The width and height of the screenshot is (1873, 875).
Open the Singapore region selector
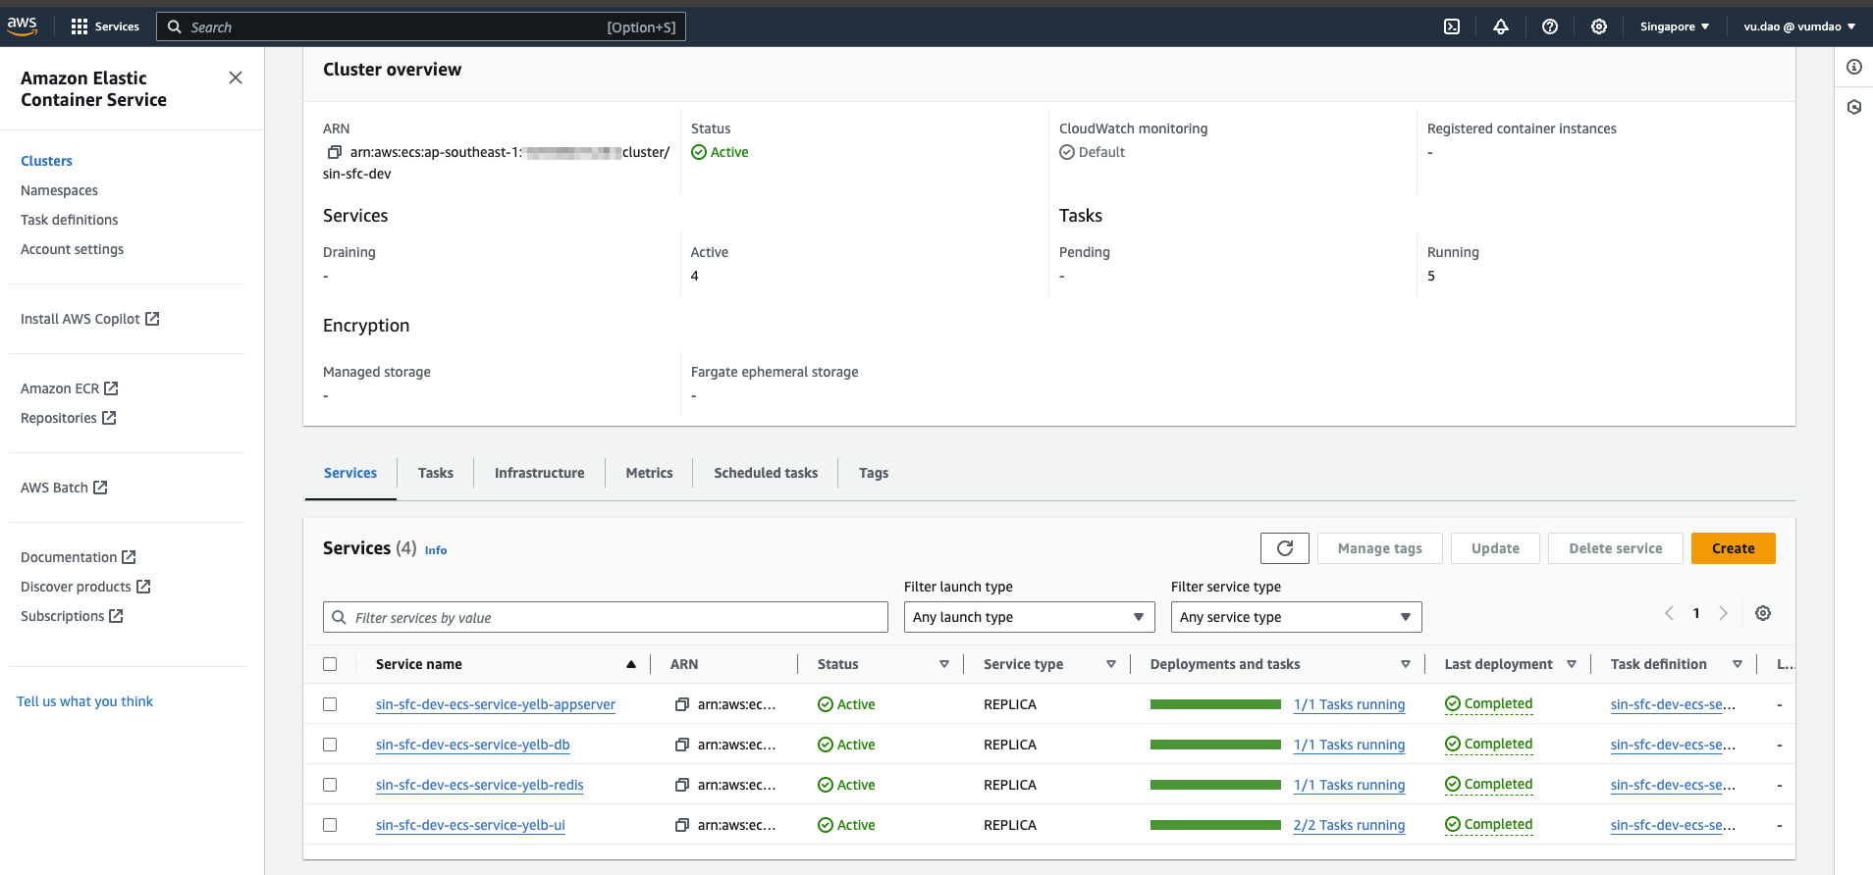click(x=1675, y=26)
